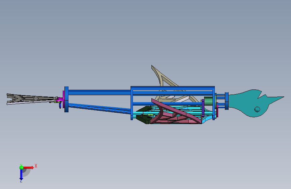Select the small sphere on the teal tail
Viewport: 291px width, 189px height.
coord(257,109)
